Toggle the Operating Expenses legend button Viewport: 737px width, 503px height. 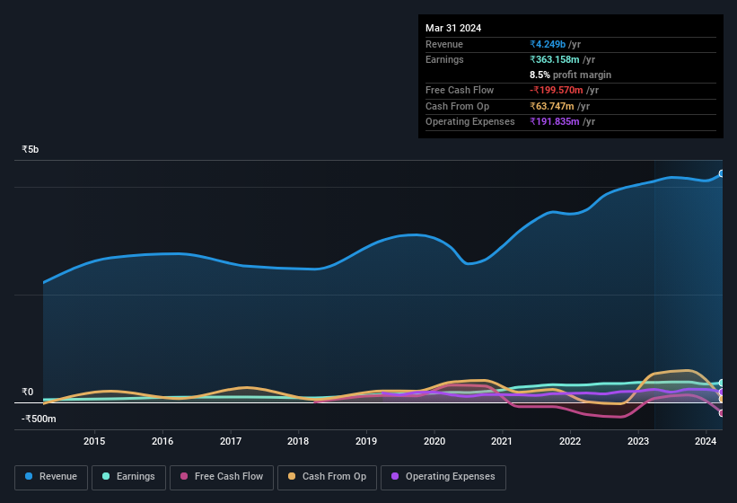coord(443,478)
